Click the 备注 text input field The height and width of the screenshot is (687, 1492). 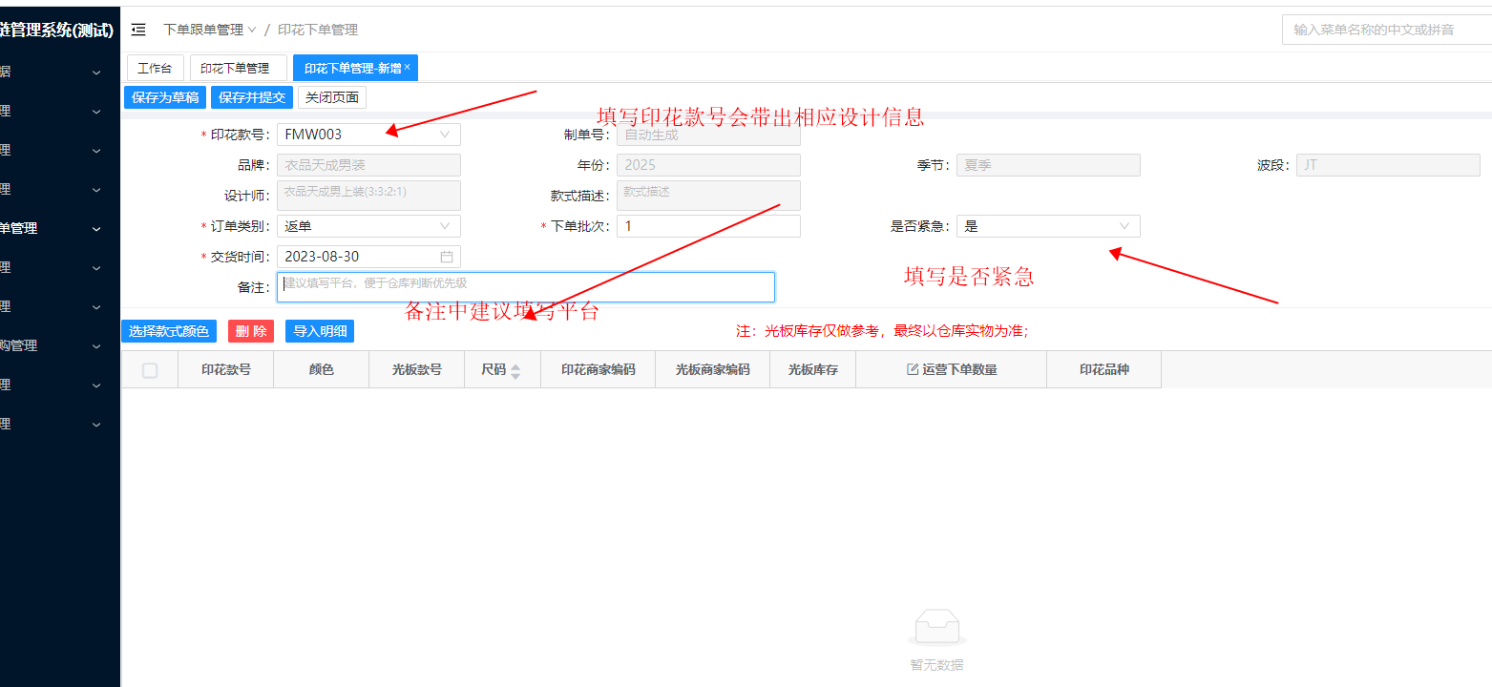[x=525, y=287]
